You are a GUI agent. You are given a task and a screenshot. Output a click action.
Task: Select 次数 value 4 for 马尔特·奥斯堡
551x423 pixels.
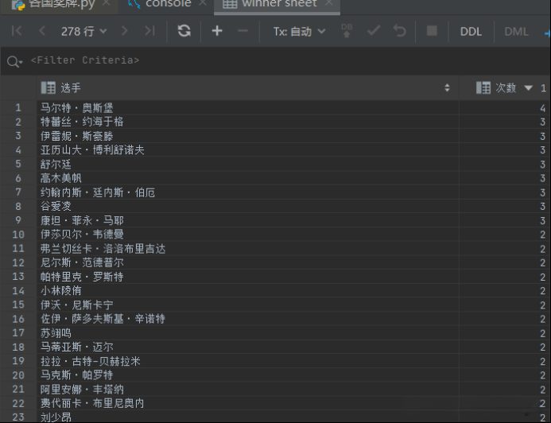point(505,107)
